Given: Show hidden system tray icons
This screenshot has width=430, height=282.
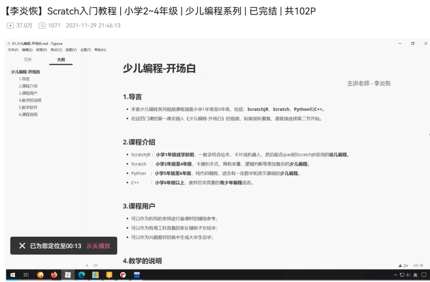Looking at the screenshot, I should coord(395,275).
